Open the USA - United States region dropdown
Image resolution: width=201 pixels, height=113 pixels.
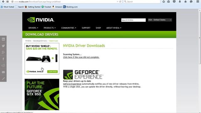160,20
